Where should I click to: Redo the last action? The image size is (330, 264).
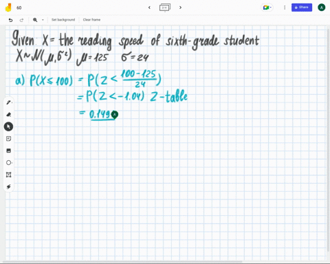pos(21,20)
